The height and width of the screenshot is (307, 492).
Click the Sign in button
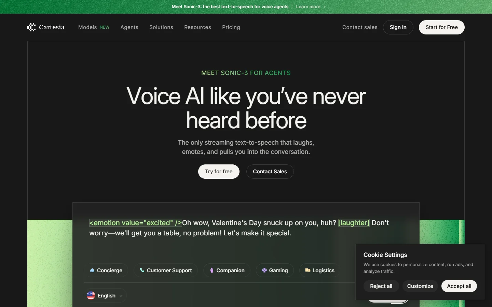pos(398,27)
